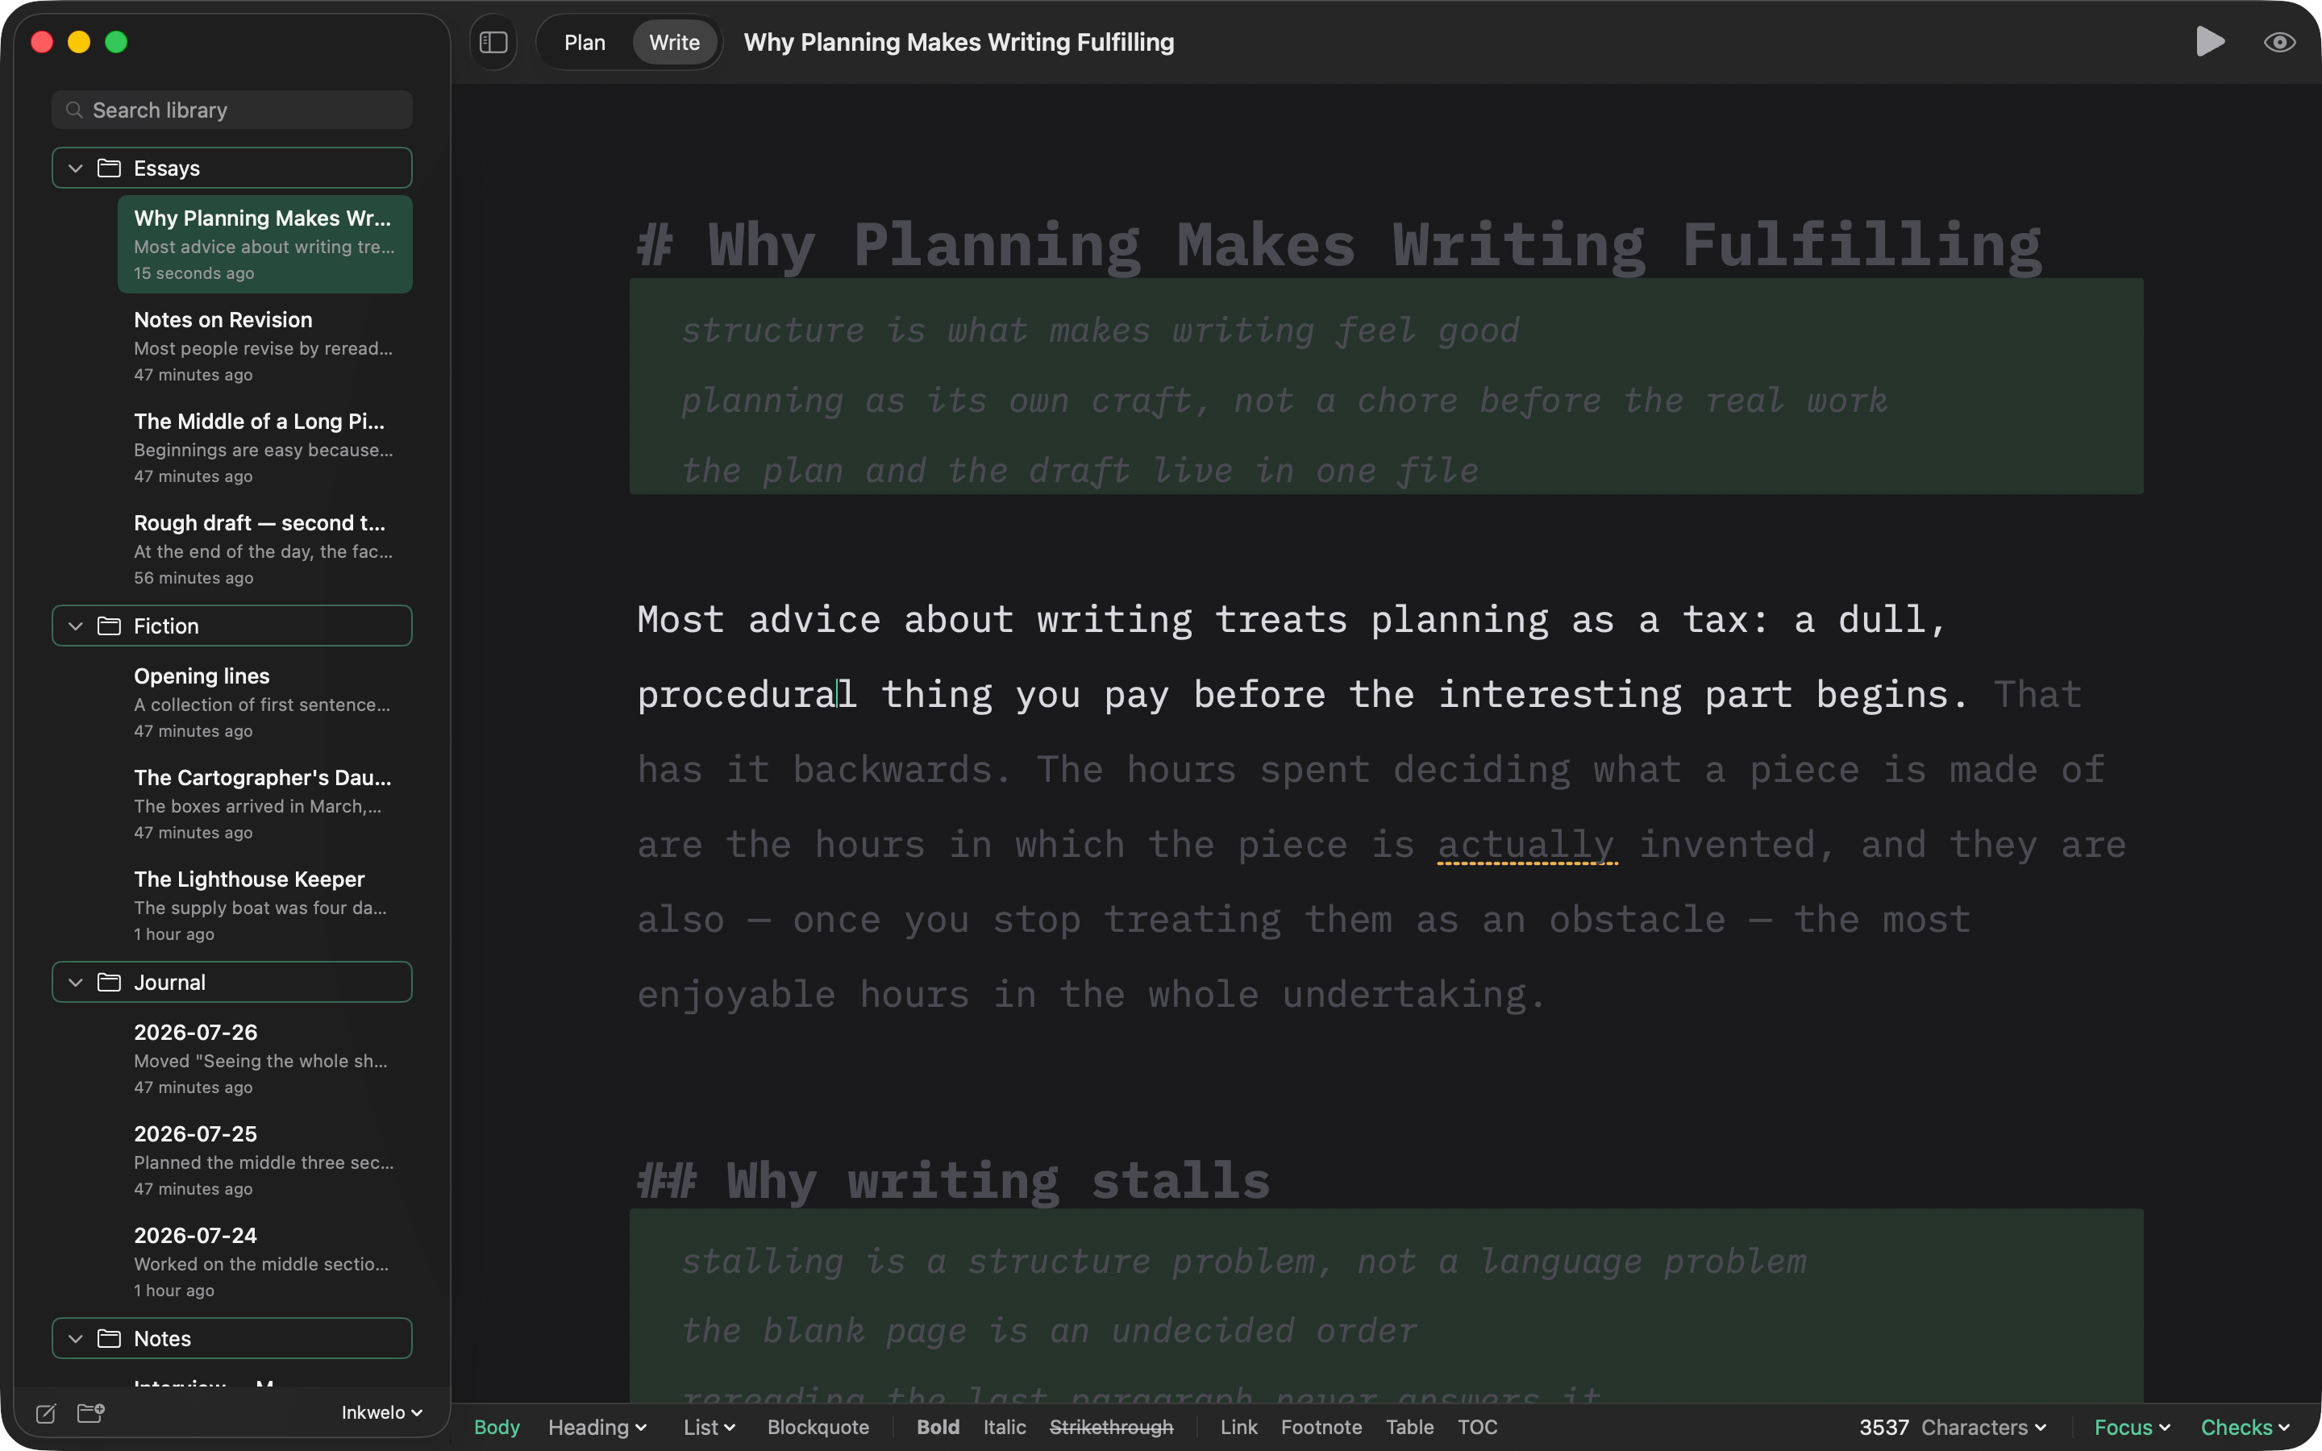Click plan note 'structure is what makes writing feel good'
The image size is (2322, 1451).
pyautogui.click(x=1101, y=331)
